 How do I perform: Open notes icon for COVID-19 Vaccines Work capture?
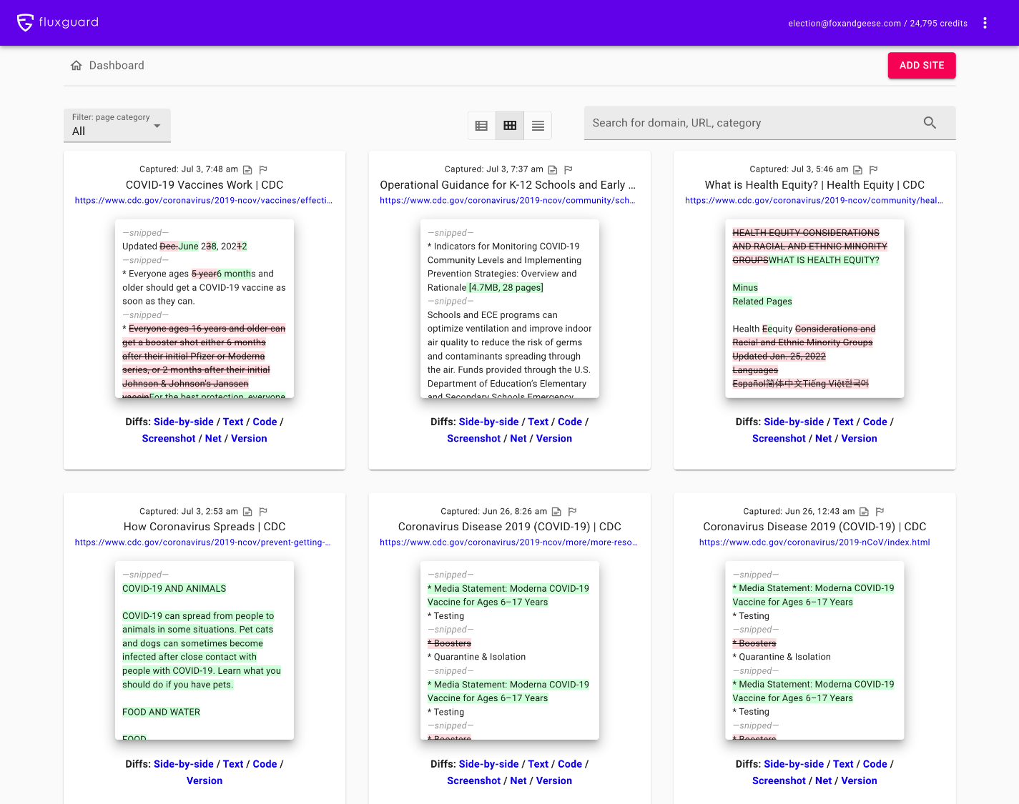[x=247, y=170]
